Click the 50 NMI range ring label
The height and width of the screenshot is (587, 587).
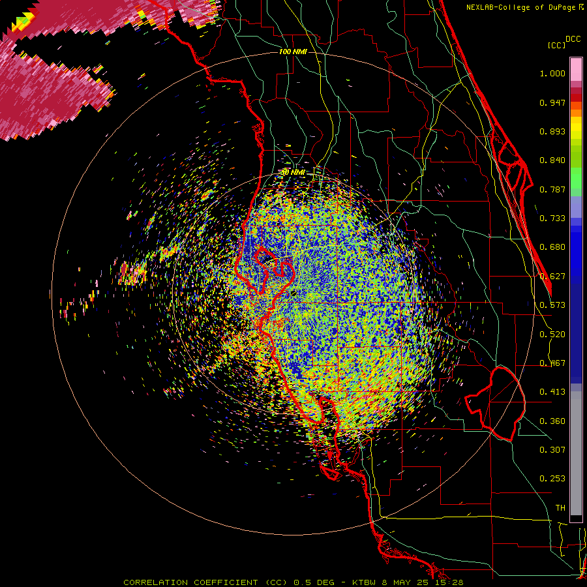[293, 173]
